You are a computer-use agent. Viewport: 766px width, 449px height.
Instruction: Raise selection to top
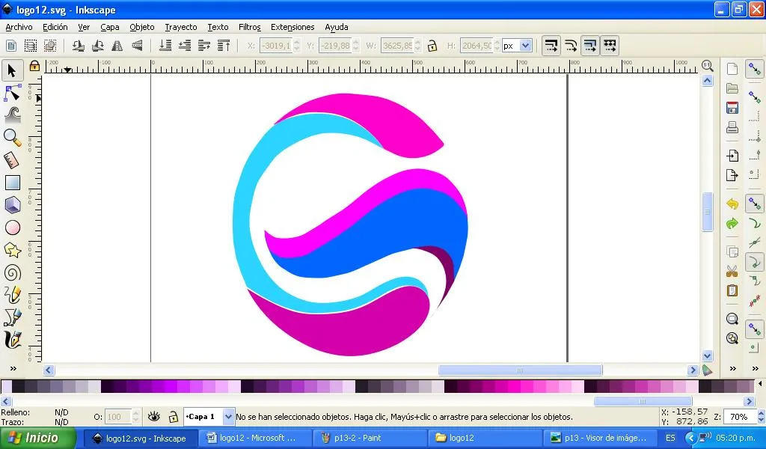224,46
